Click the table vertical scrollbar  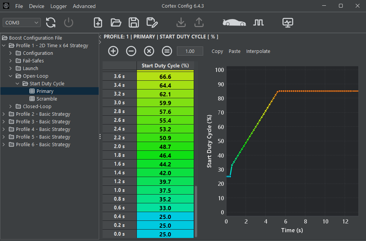coord(196,211)
